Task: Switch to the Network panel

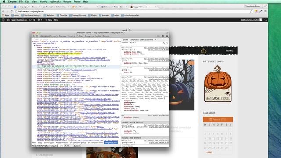Action: 54,36
